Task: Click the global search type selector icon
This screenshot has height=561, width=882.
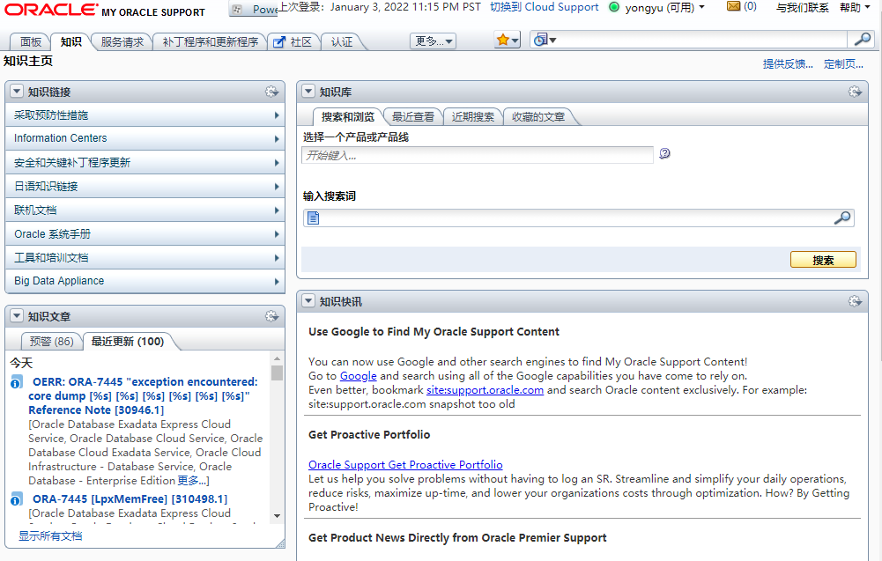Action: pos(545,40)
